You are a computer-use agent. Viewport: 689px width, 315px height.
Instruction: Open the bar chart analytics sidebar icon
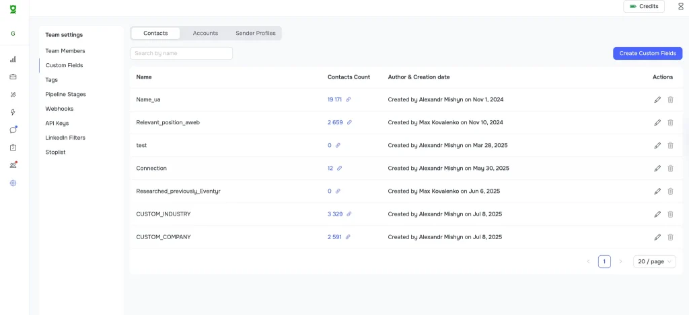point(13,59)
